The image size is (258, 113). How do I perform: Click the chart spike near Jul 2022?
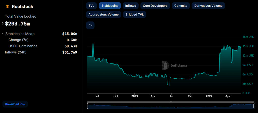[93, 44]
